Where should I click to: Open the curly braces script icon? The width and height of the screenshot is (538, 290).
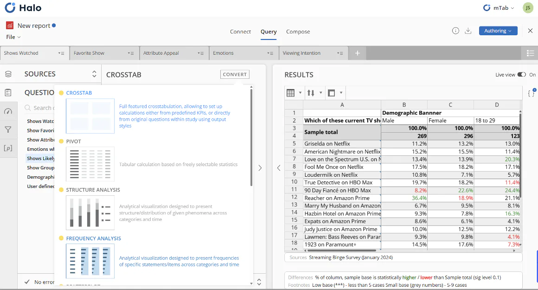[531, 93]
